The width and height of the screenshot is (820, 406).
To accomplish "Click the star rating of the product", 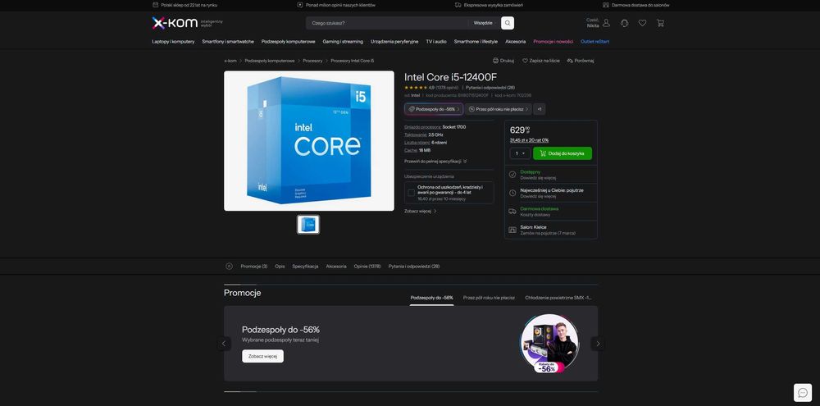I will (416, 88).
